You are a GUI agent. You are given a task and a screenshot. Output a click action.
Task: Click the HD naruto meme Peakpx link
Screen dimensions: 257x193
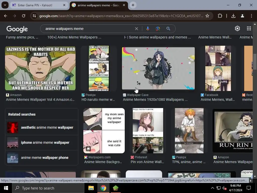(98, 100)
